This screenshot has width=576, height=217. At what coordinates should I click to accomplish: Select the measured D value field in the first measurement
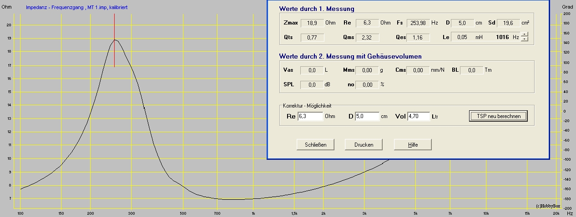pyautogui.click(x=463, y=23)
